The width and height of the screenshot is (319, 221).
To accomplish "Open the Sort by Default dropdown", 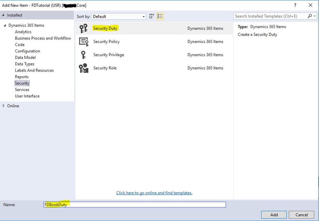I will (119, 17).
